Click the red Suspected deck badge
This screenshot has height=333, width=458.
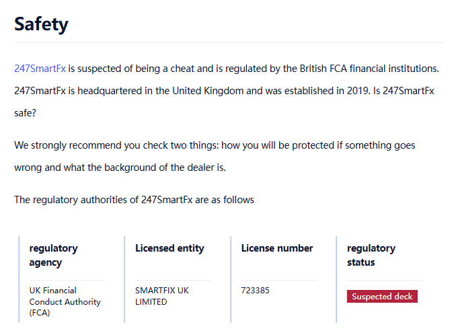382,297
